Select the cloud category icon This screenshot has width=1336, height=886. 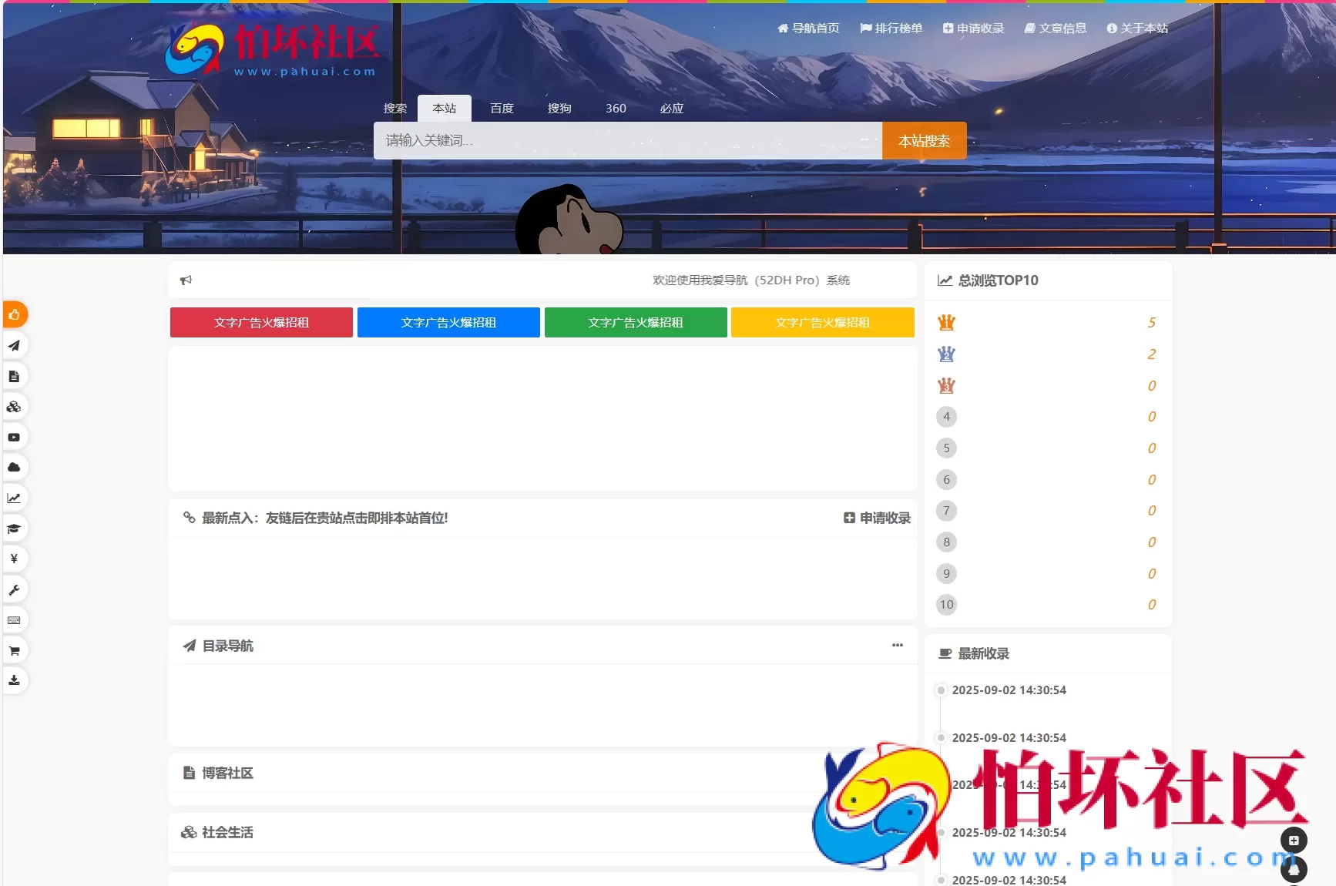[x=15, y=467]
